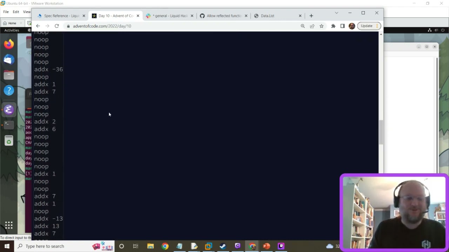Open Twitch from the Windows taskbar
This screenshot has width=449, height=252.
coord(281,246)
